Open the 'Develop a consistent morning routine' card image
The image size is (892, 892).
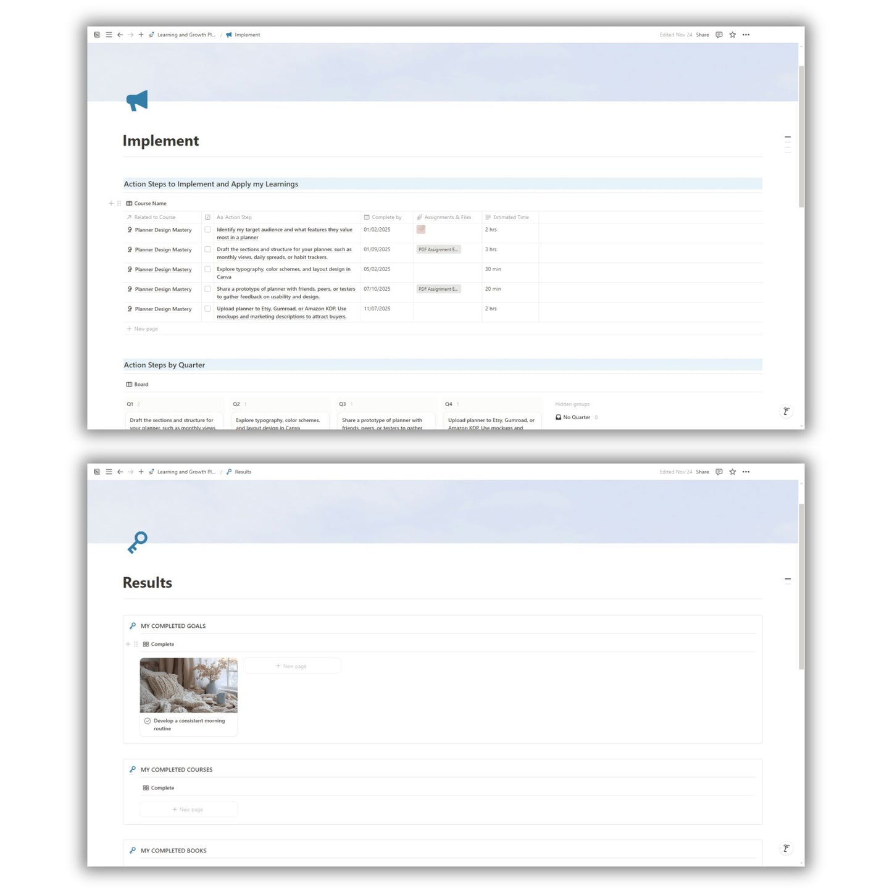click(188, 685)
